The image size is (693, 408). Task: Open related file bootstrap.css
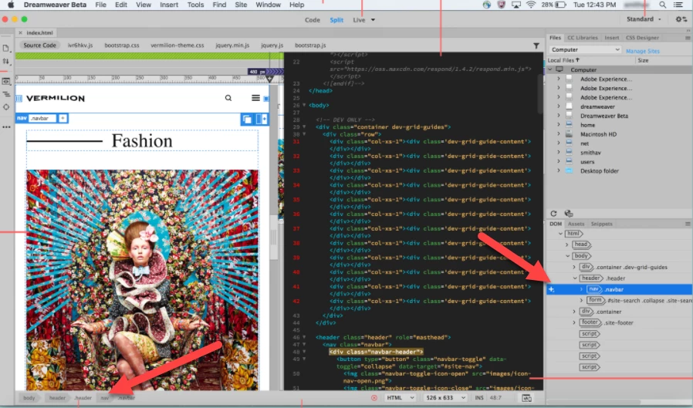tap(122, 46)
